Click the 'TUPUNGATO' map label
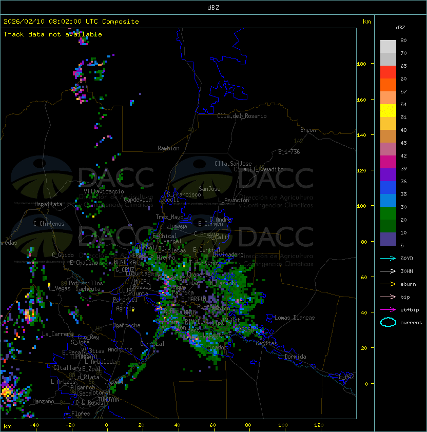Viewport: 427px width, 432px height. click(x=83, y=357)
